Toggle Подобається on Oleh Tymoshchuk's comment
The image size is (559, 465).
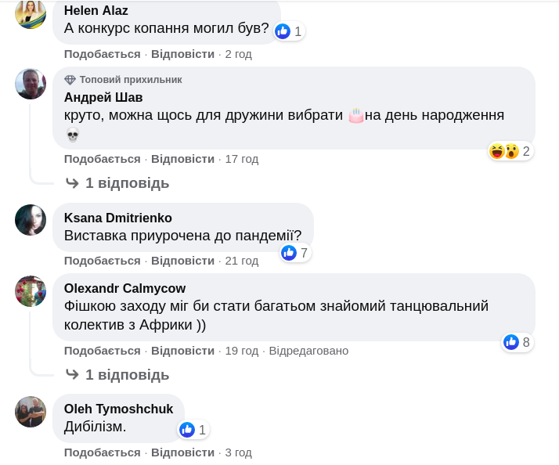pyautogui.click(x=102, y=452)
